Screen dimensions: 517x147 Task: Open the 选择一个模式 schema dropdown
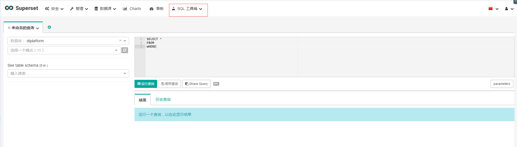click(64, 50)
